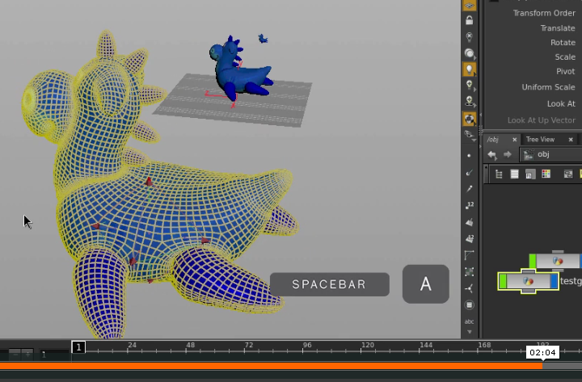Toggle the display primitive numbers icon

click(x=469, y=238)
